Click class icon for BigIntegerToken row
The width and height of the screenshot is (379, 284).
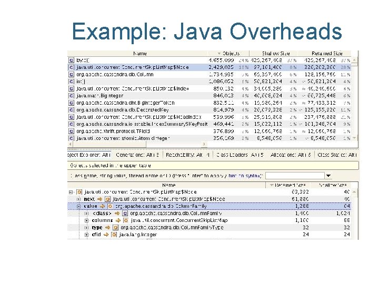pyautogui.click(x=71, y=103)
